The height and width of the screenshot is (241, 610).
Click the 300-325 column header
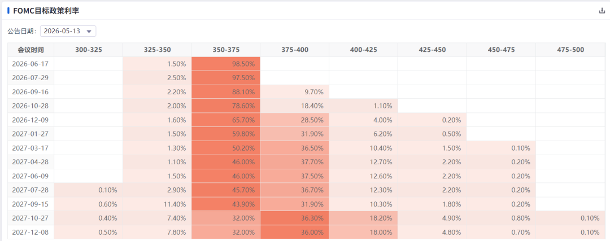tap(88, 50)
